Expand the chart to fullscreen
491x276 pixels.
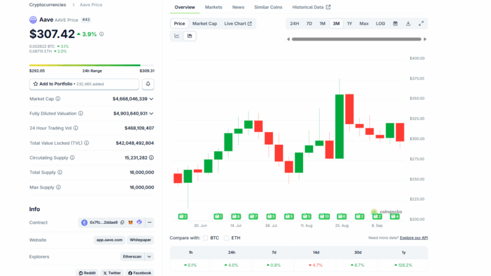421,23
